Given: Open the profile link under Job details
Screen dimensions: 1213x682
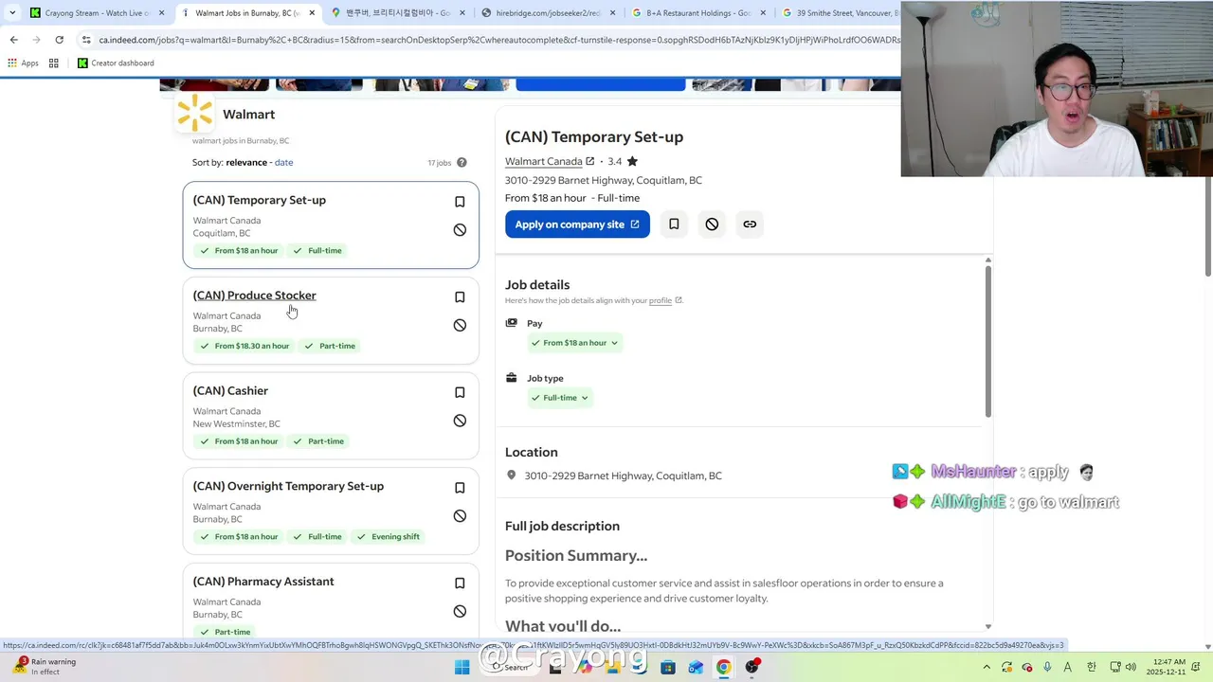Looking at the screenshot, I should [x=661, y=301].
